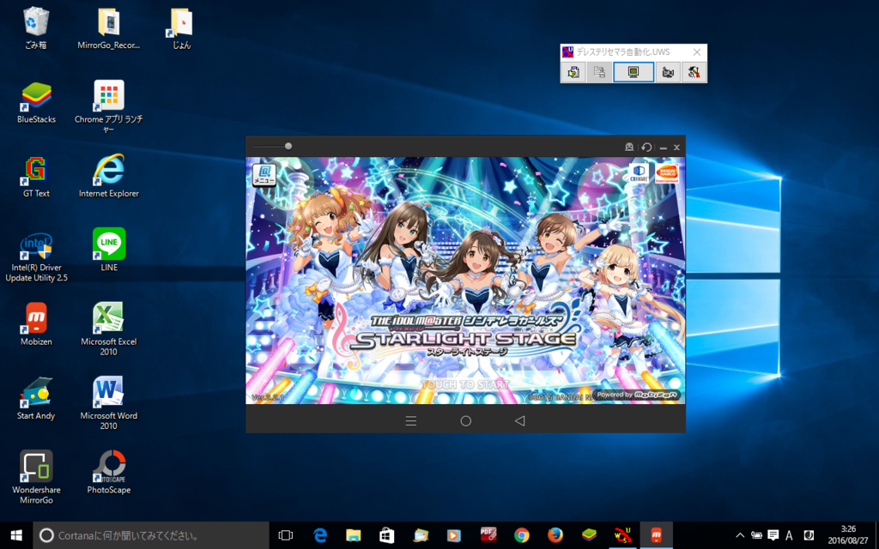Viewport: 879px width, 549px height.
Task: Click Mobizen window's ghost-face icon in title bar
Action: click(629, 147)
